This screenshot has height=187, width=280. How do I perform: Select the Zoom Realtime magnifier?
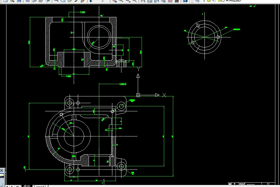(121, 1)
